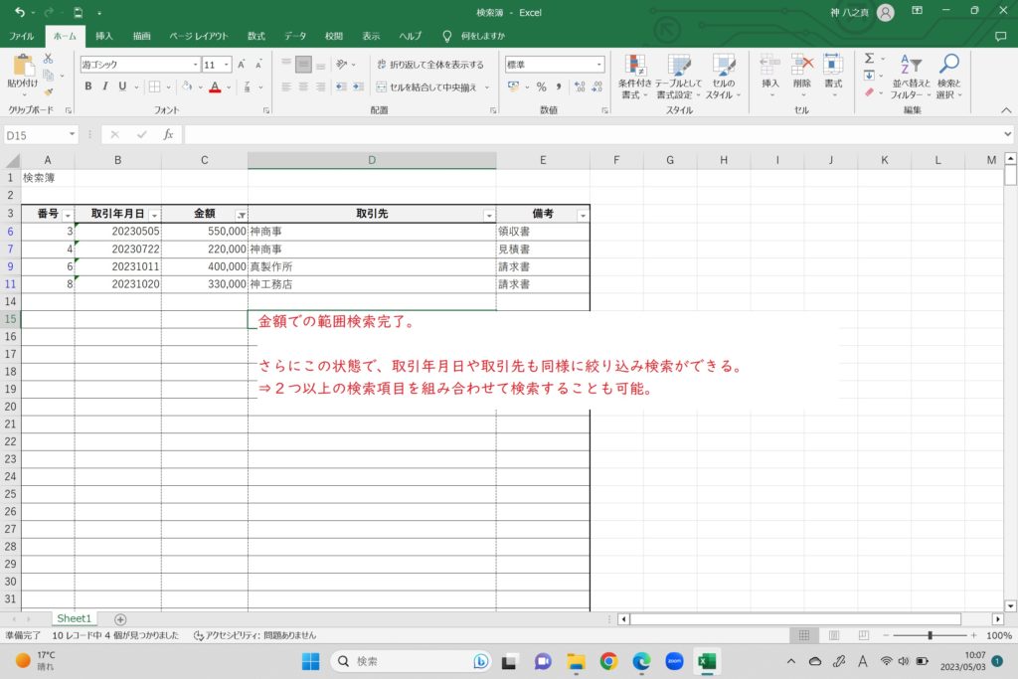
Task: Click the Paste (貼り付け) icon
Action: click(x=22, y=68)
